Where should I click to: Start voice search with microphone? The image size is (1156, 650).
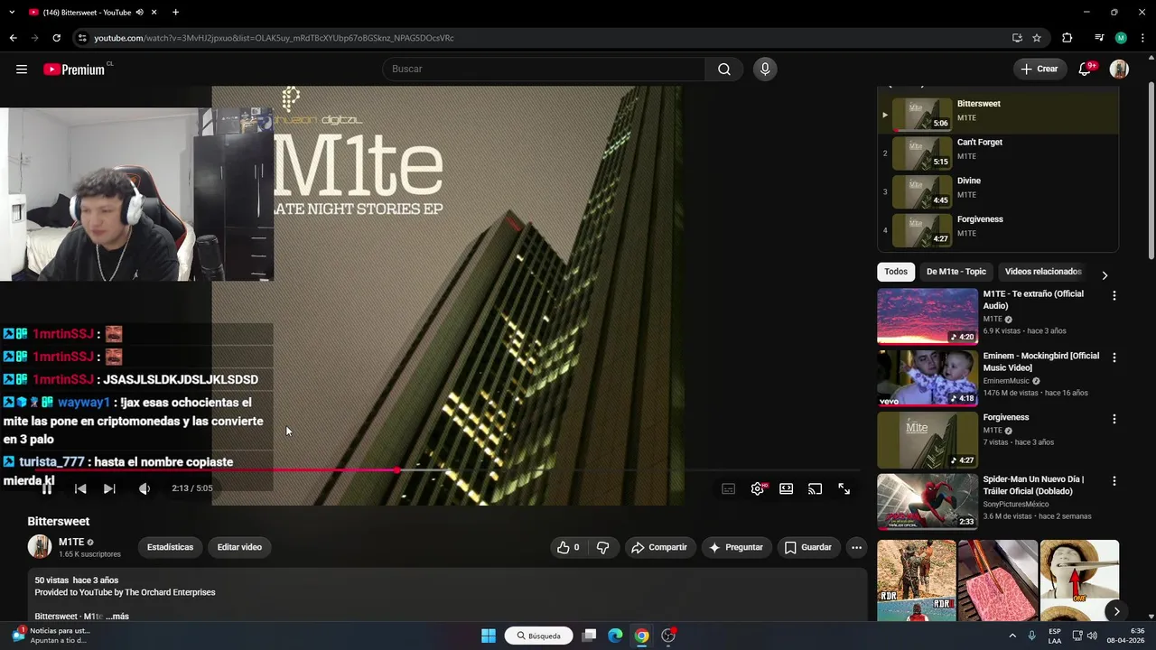point(765,70)
